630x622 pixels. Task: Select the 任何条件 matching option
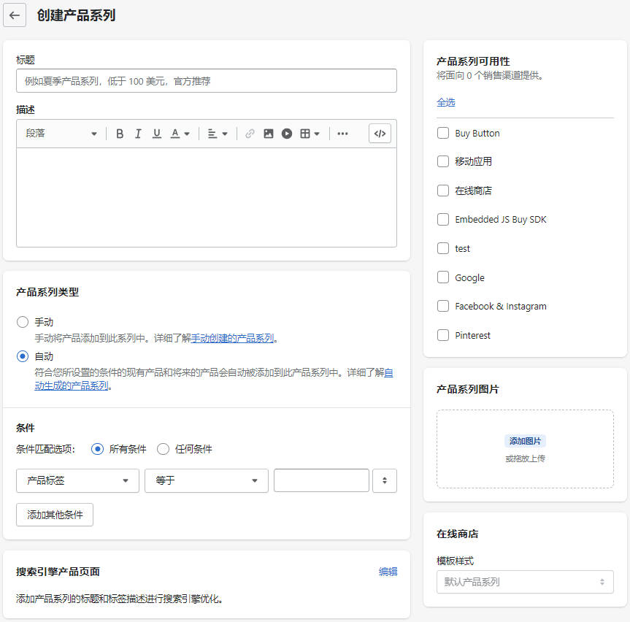pyautogui.click(x=163, y=449)
